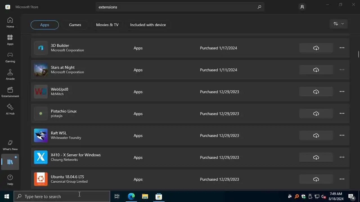
Task: Open the Library icon in sidebar
Action: (x=10, y=162)
